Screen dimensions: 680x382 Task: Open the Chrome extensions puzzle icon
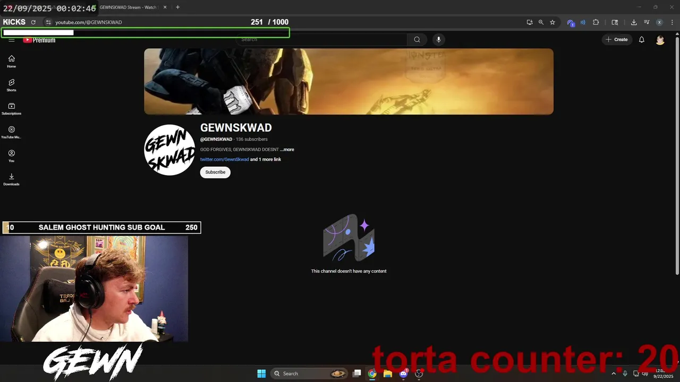click(x=596, y=22)
